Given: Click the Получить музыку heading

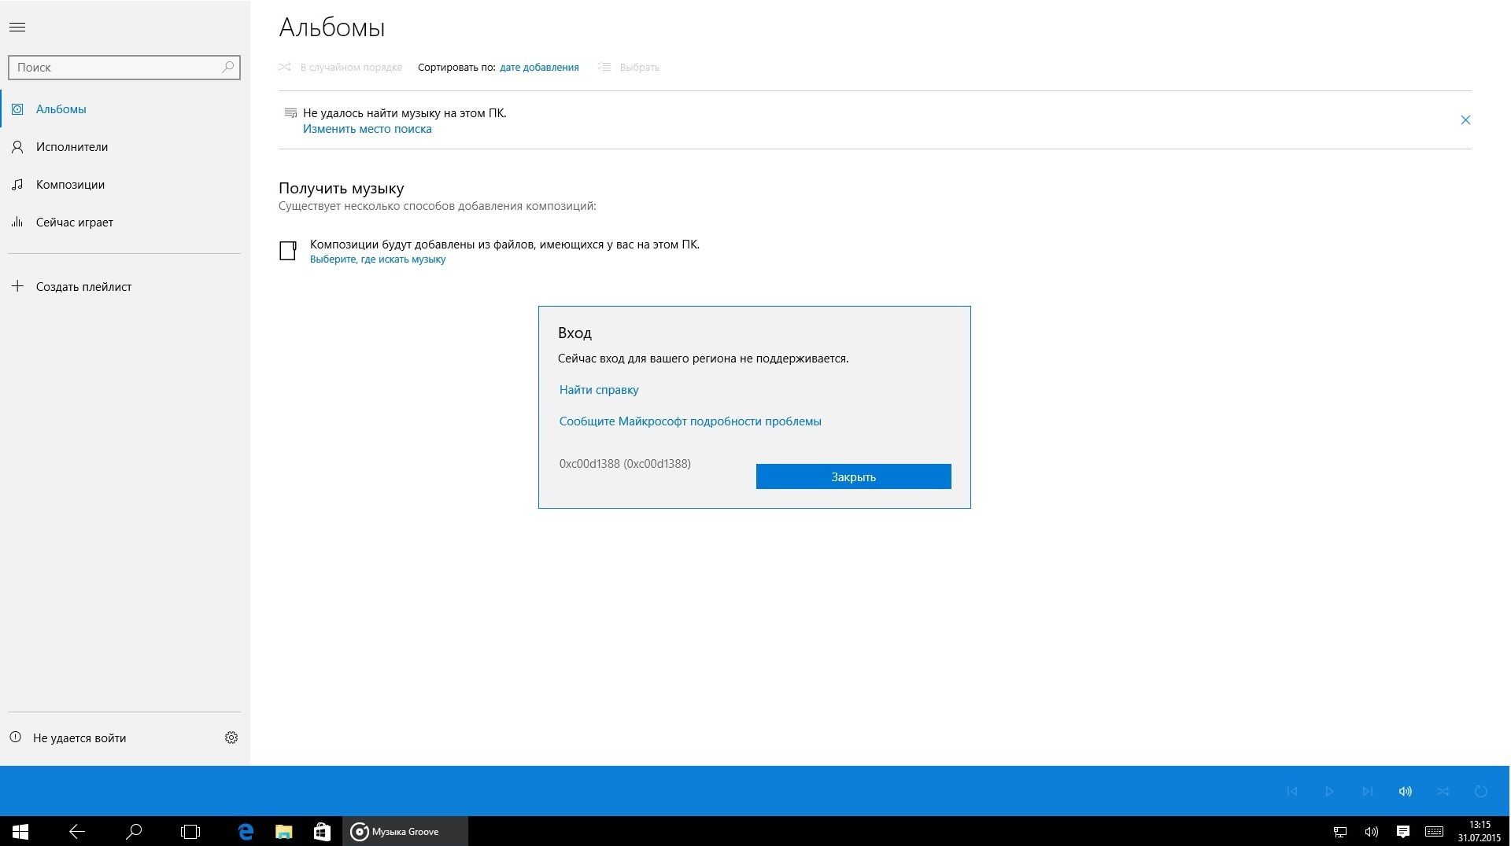Looking at the screenshot, I should tap(342, 189).
